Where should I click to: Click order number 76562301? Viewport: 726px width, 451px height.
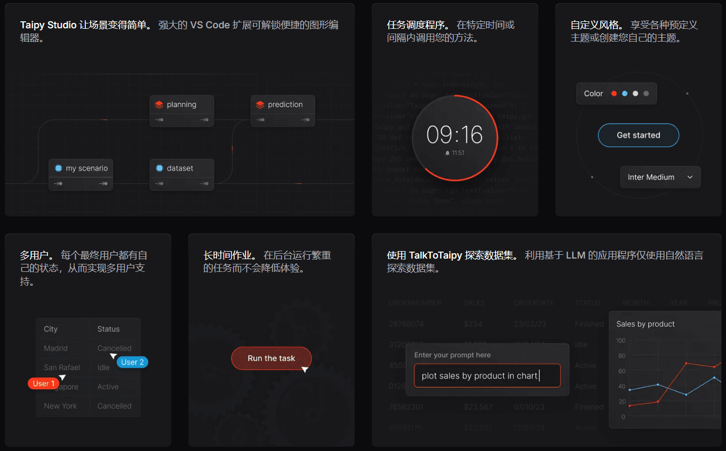click(x=406, y=407)
